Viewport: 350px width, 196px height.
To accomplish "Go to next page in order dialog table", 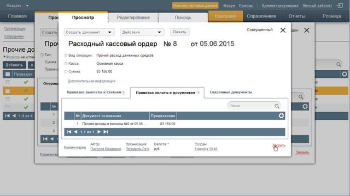I will pos(99,132).
